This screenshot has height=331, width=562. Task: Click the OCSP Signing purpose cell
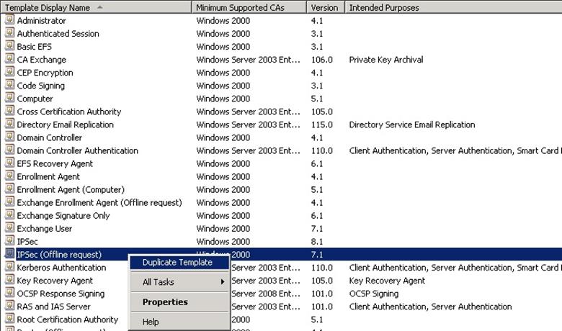click(x=374, y=294)
